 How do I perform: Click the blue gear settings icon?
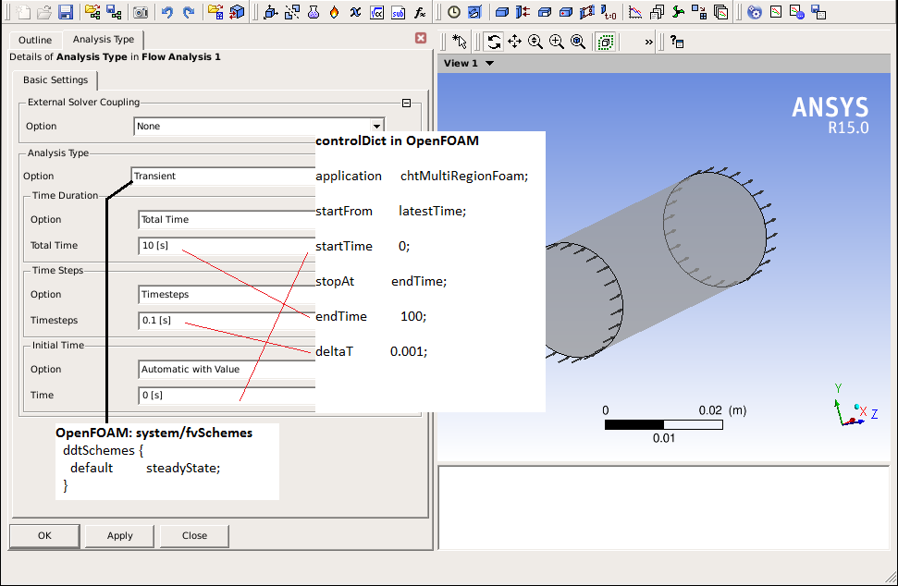pos(755,11)
